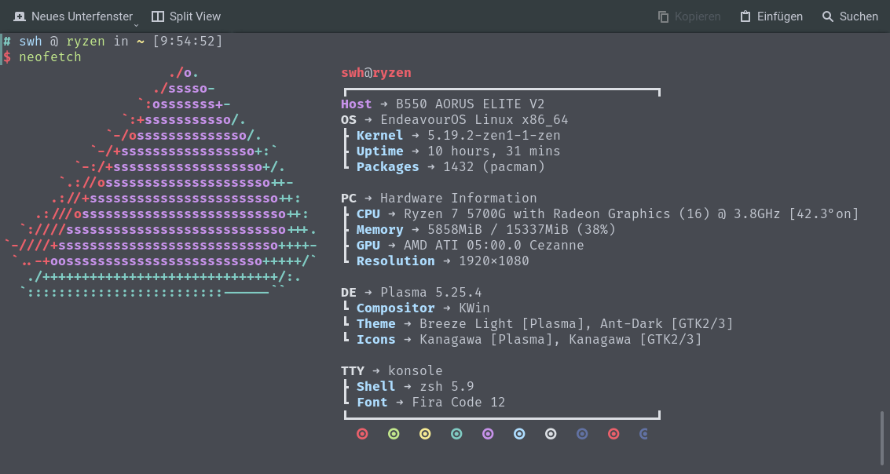Click the terminal vertical scrollbar
This screenshot has height=474, width=890.
pyautogui.click(x=882, y=438)
